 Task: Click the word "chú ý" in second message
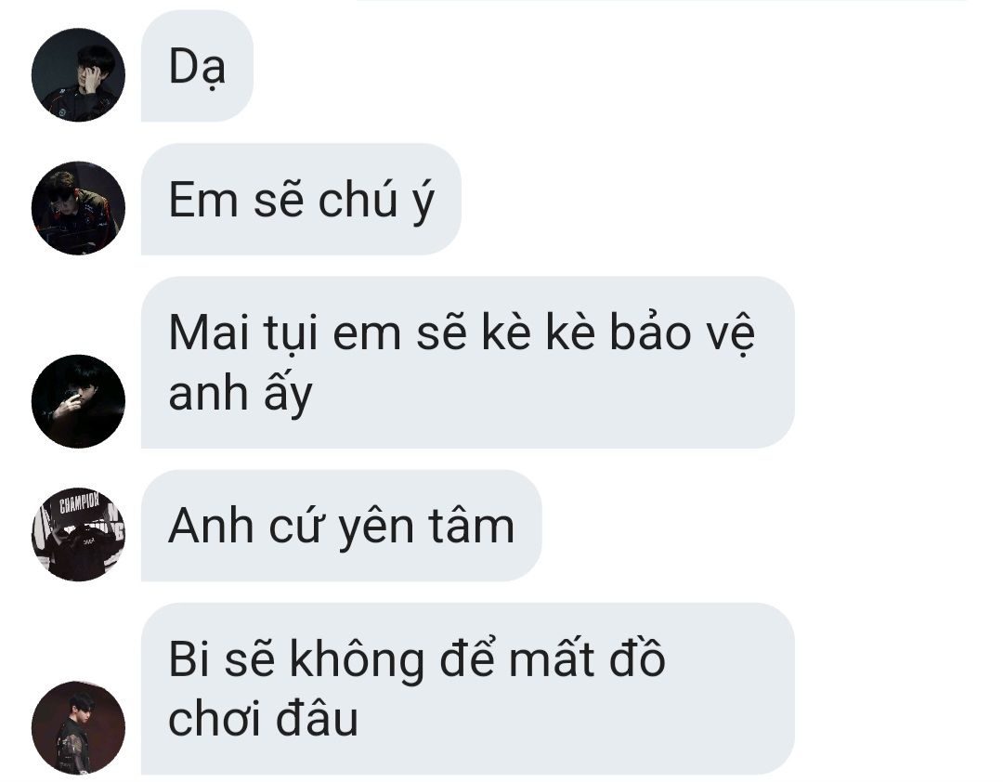377,201
